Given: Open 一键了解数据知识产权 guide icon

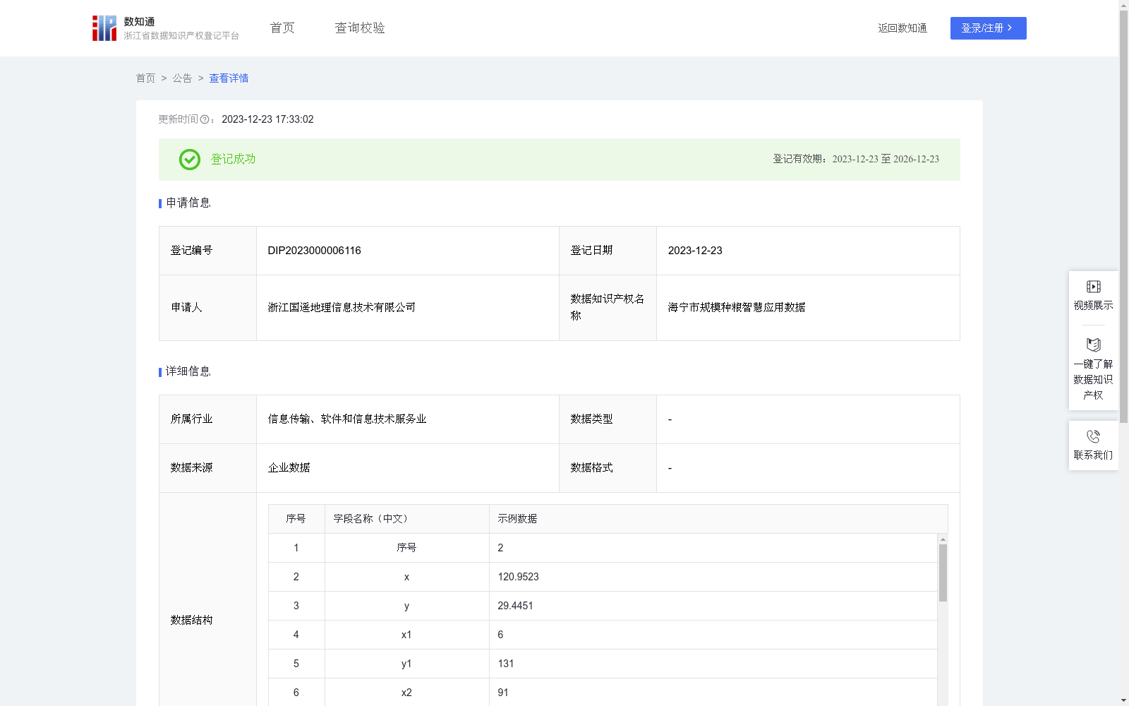Looking at the screenshot, I should 1093,345.
